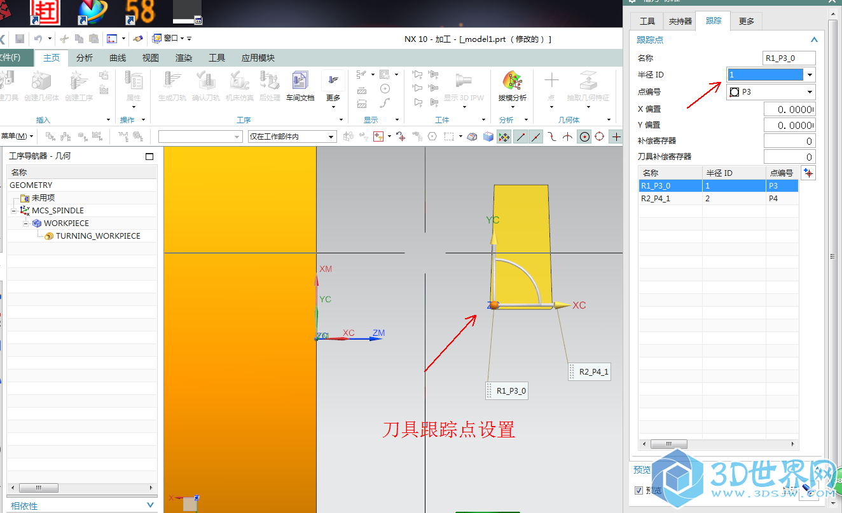842x513 pixels.
Task: Open the 窗口 window dropdown
Action: 172,39
